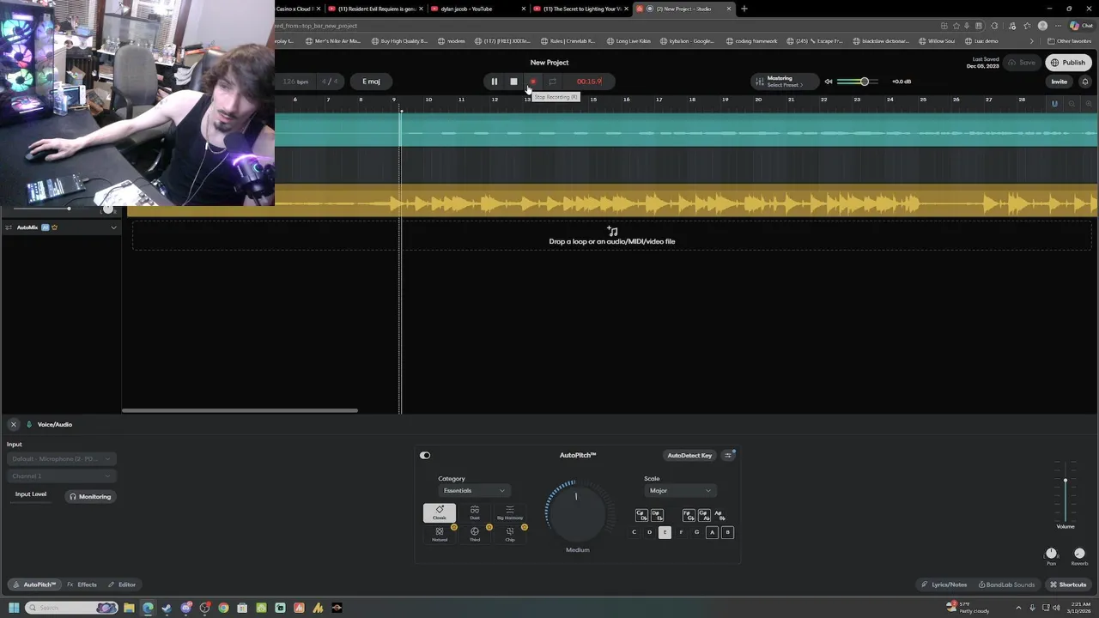
Task: Click the grayed Save button
Action: click(x=1022, y=63)
